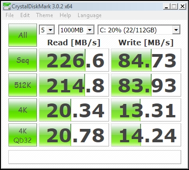189x170 pixels.
Task: Start the 4K benchmark
Action: 23,110
